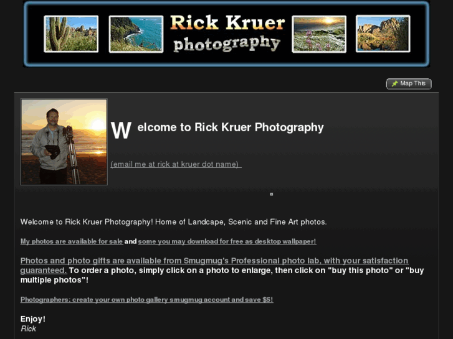This screenshot has width=453, height=339.
Task: Click the Map This button
Action: tap(409, 84)
